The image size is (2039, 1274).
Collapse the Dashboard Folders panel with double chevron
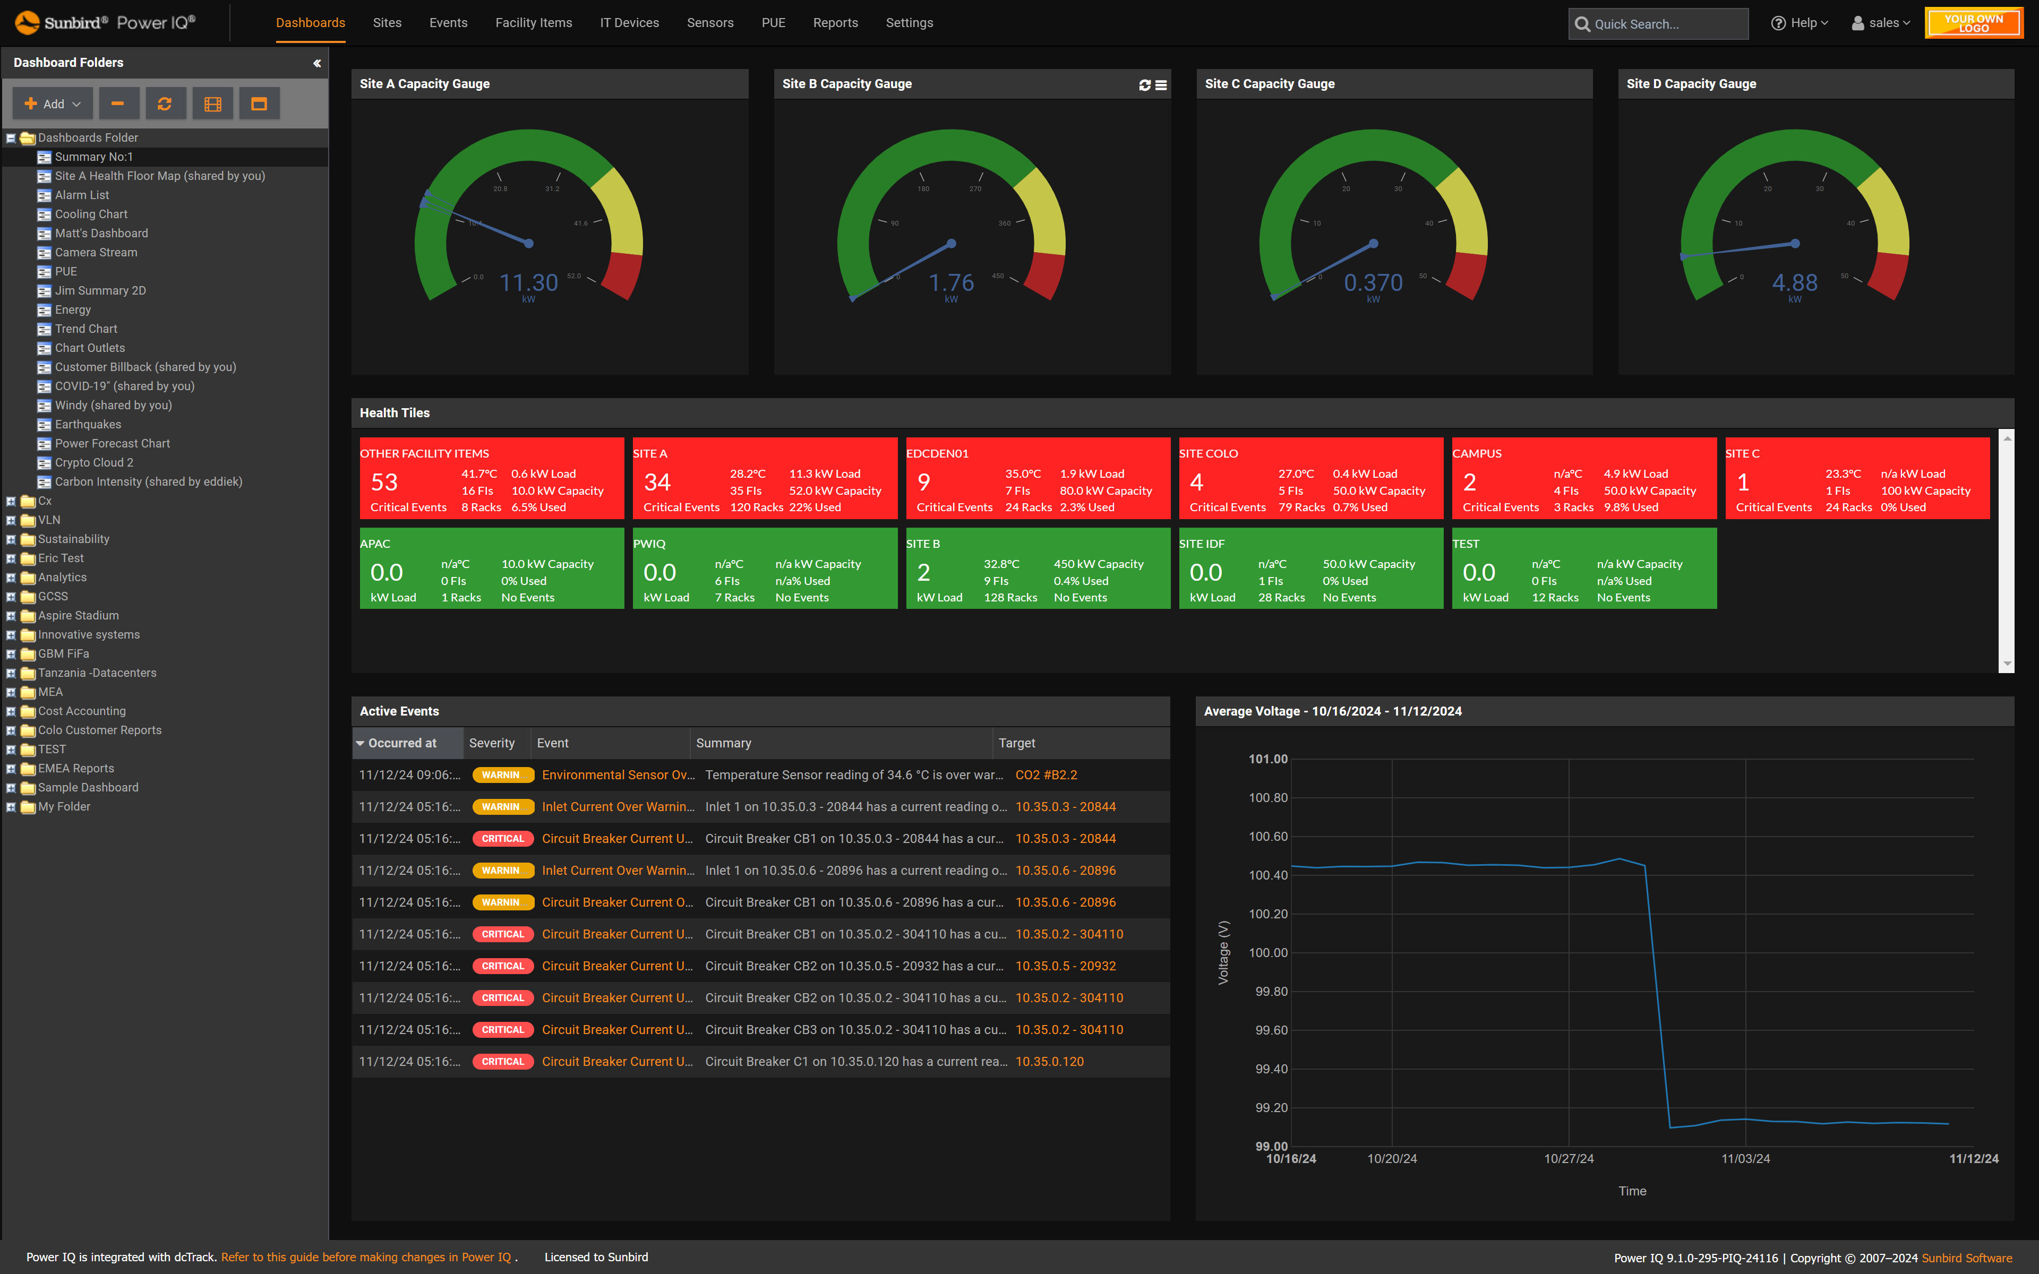coord(317,63)
